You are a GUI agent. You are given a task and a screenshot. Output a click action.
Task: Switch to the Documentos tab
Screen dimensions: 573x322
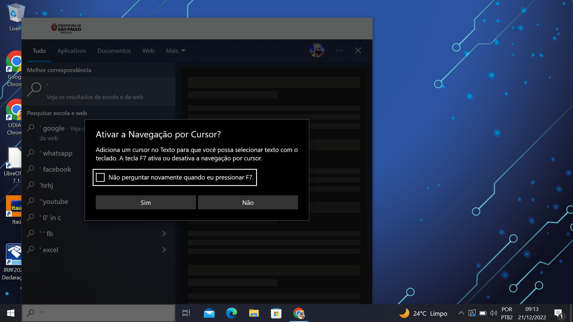114,51
